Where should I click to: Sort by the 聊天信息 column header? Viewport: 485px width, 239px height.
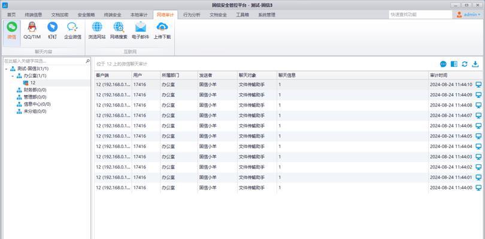point(353,75)
